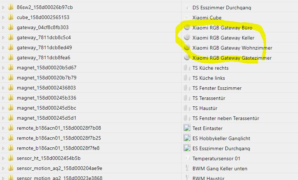The width and height of the screenshot is (298, 180).
Task: Select Xiaomi RGB Gateway Gästezimmer name
Action: (x=232, y=58)
